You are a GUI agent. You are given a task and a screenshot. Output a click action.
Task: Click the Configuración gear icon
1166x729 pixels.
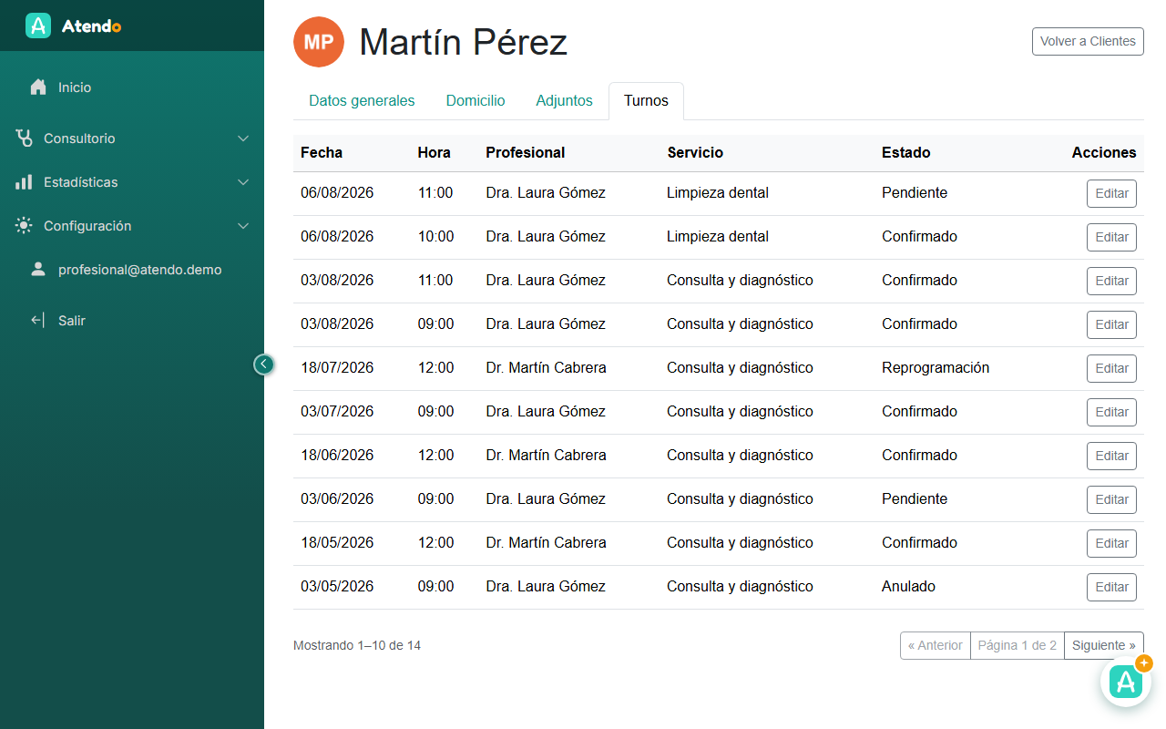coord(24,226)
